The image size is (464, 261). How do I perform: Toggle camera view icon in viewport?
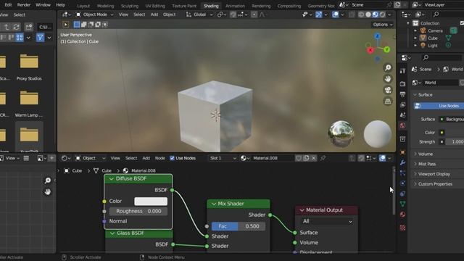pos(388,90)
